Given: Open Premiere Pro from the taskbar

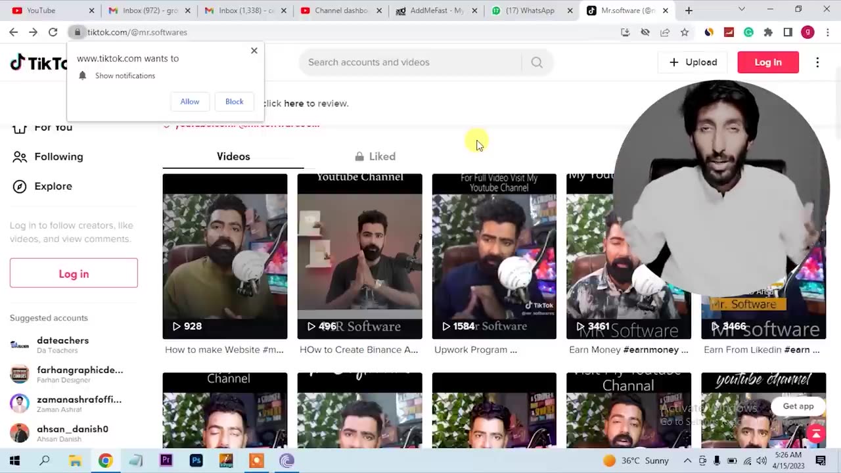Looking at the screenshot, I should [x=166, y=461].
